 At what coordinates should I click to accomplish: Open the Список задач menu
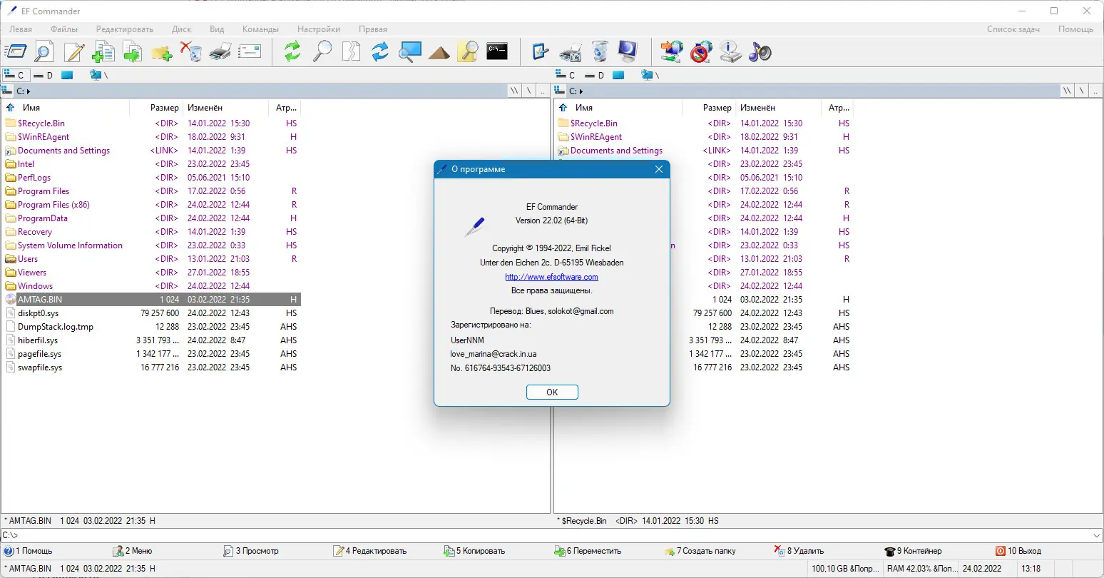point(1013,29)
